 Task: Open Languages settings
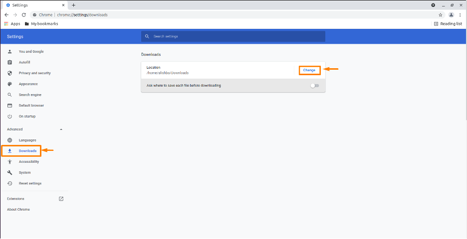27,140
